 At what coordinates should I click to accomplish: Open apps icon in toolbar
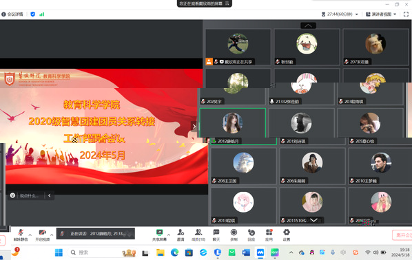point(269,235)
